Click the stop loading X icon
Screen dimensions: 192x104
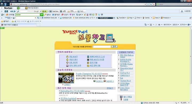tap(154, 4)
